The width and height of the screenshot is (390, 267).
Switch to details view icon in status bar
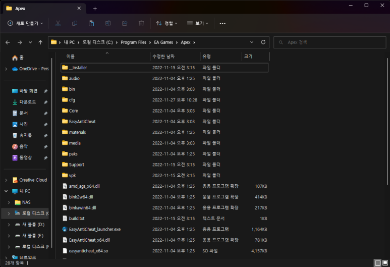(x=377, y=263)
